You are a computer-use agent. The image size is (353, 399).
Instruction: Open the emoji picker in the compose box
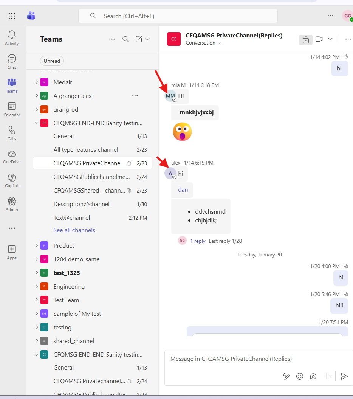(x=300, y=376)
